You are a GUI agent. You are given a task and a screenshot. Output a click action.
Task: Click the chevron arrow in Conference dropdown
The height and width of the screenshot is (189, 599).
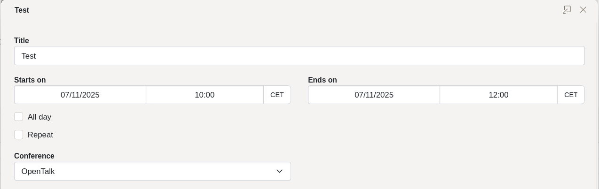point(280,171)
